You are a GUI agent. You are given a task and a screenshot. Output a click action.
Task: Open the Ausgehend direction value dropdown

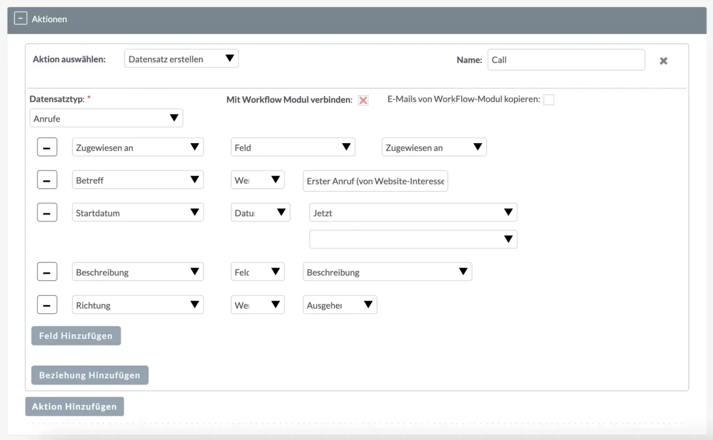pos(340,305)
